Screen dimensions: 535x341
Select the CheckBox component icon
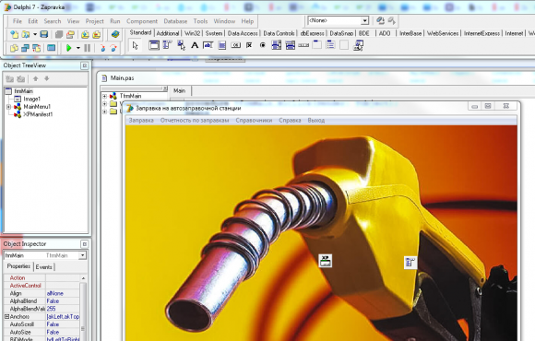(249, 45)
